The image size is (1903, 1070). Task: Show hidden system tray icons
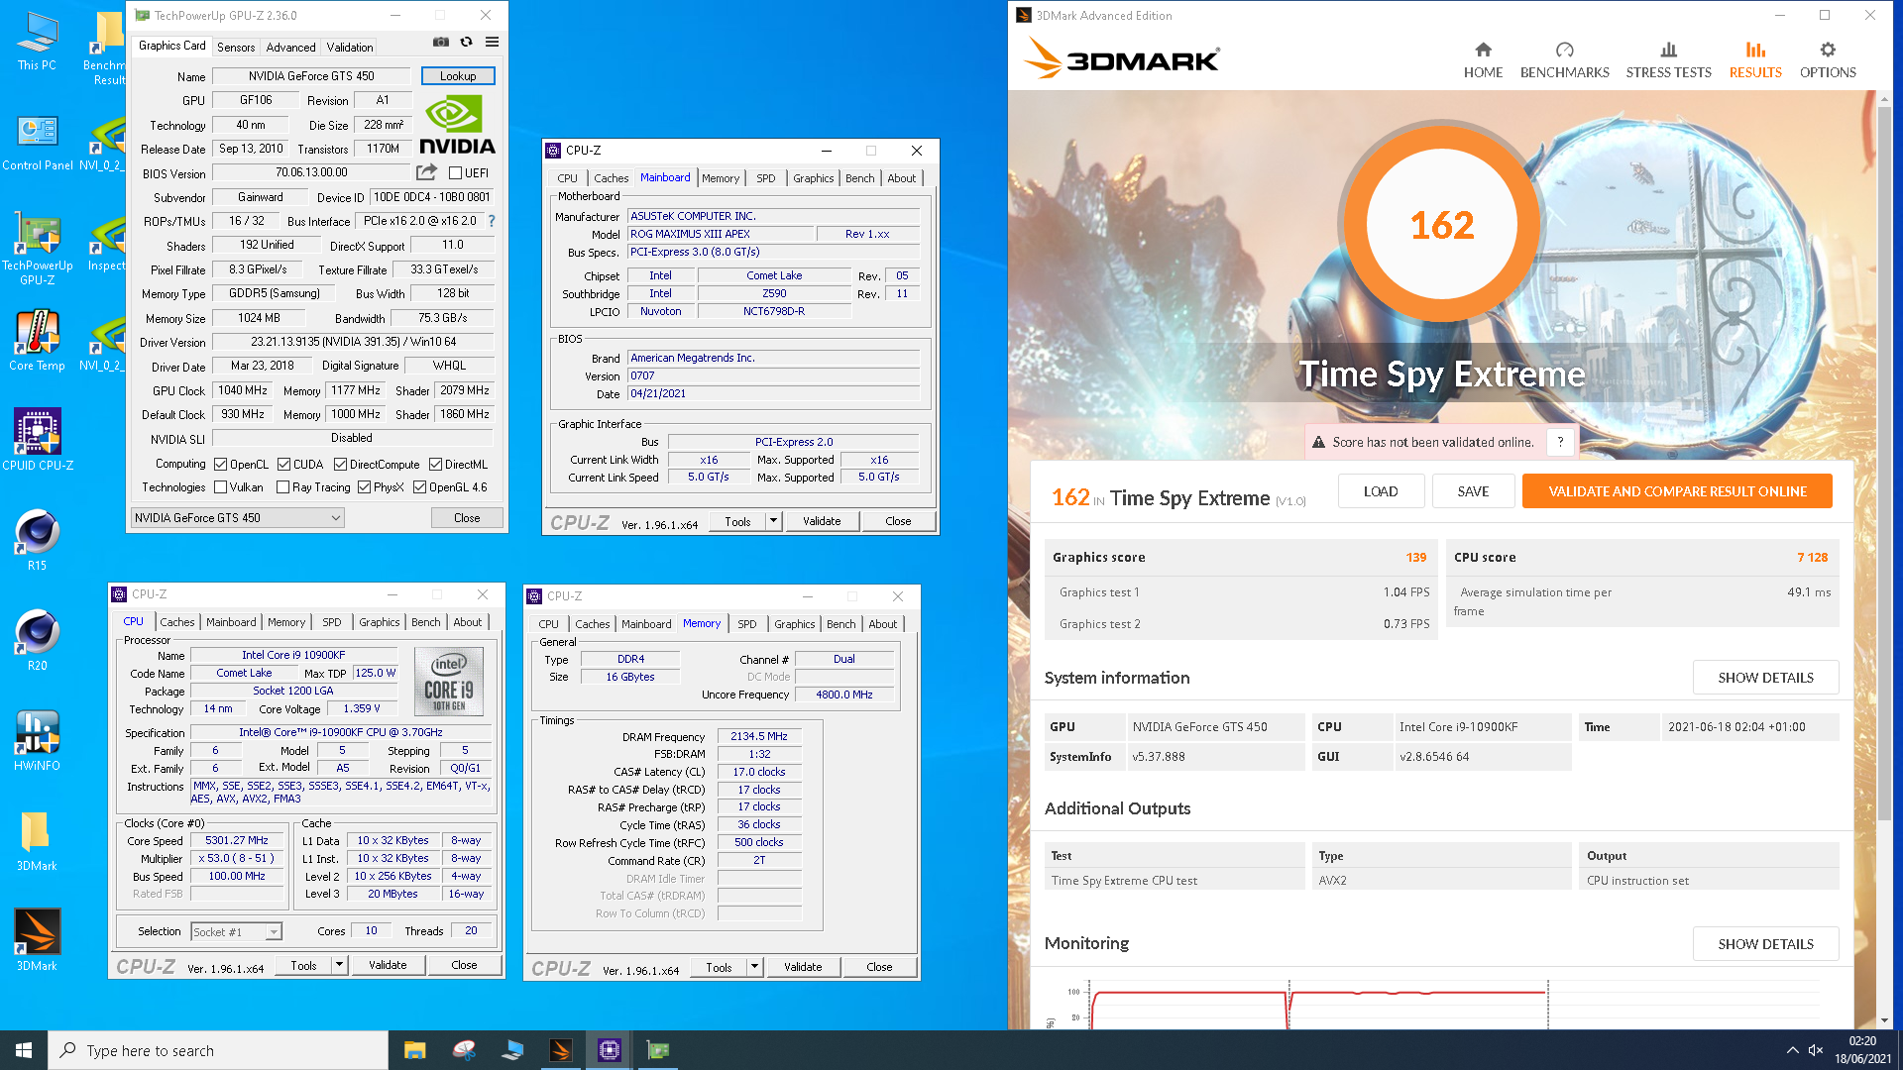coord(1792,1050)
